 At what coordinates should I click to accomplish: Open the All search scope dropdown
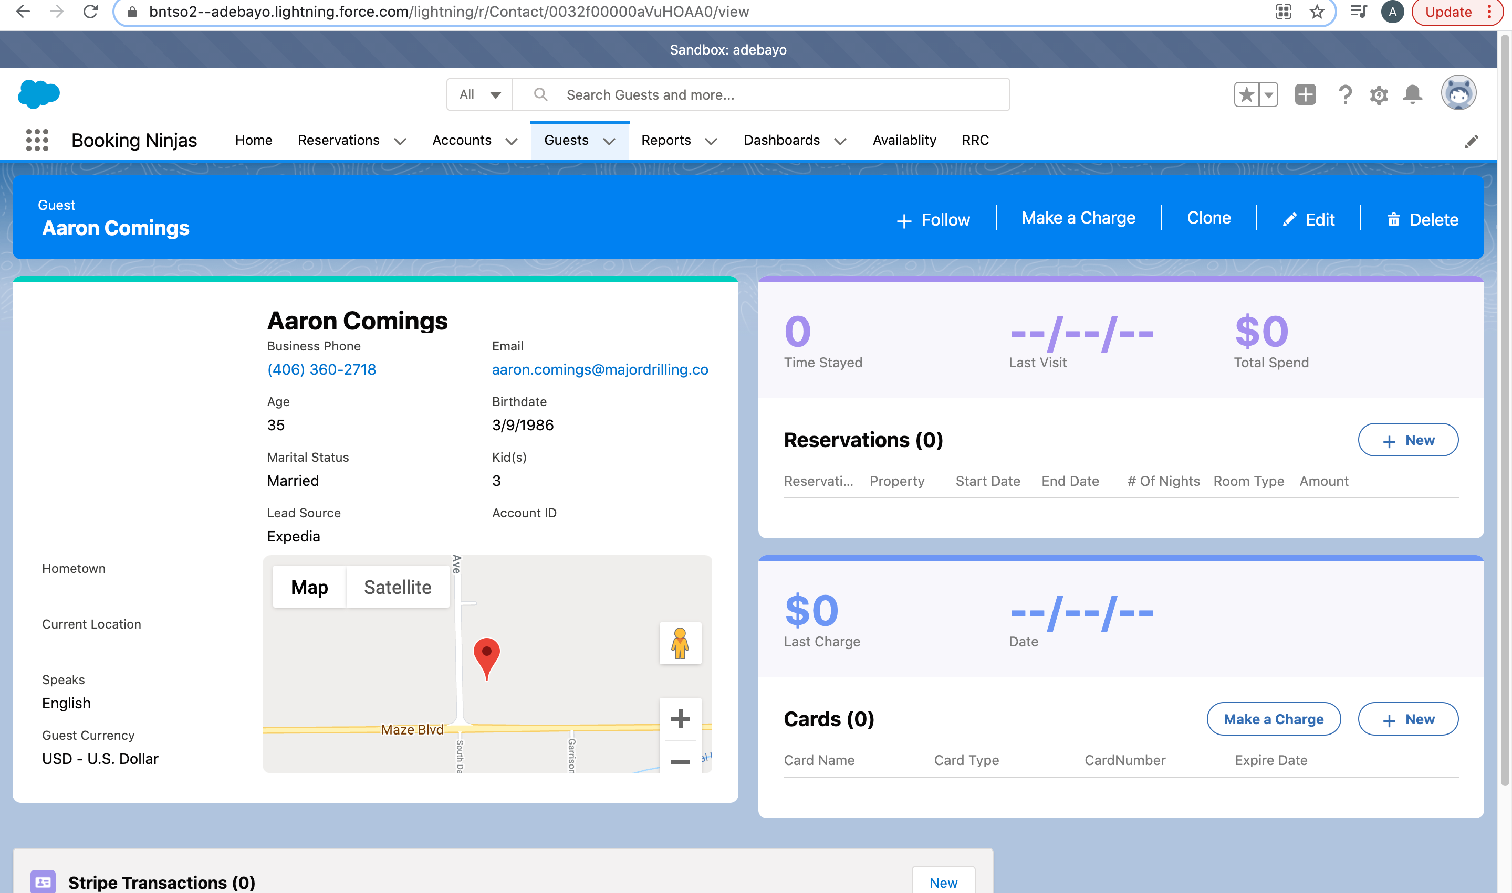[x=479, y=94]
